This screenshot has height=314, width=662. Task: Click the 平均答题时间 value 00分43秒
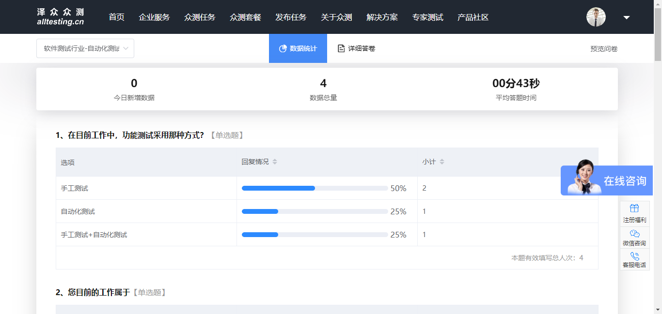(516, 83)
